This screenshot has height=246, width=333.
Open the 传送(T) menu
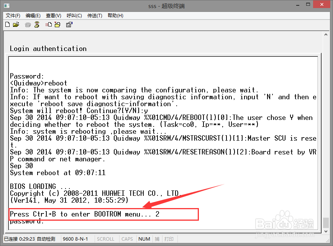[x=95, y=16]
